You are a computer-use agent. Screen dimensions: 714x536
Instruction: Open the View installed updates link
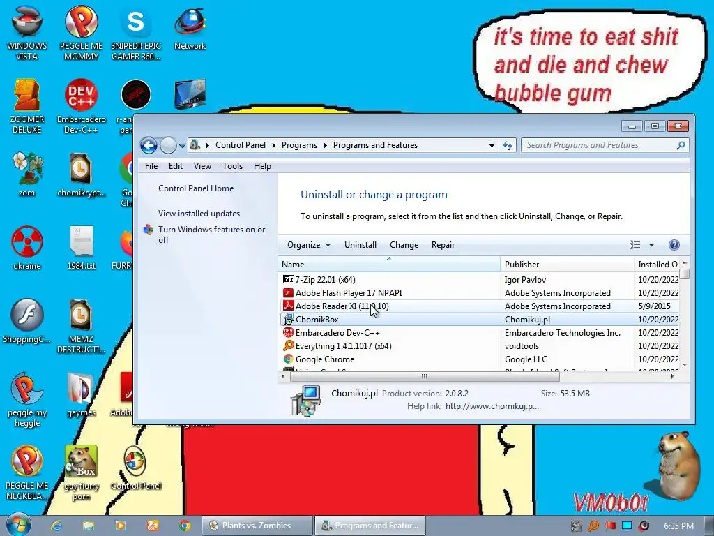[x=199, y=214]
